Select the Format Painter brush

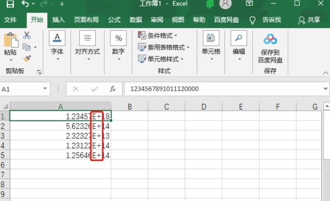pos(27,59)
